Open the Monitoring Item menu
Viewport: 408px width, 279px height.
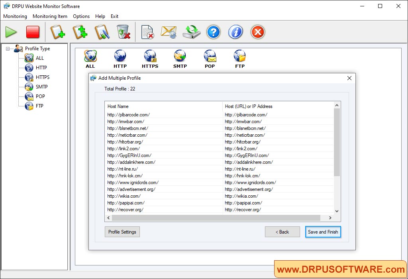click(x=50, y=16)
